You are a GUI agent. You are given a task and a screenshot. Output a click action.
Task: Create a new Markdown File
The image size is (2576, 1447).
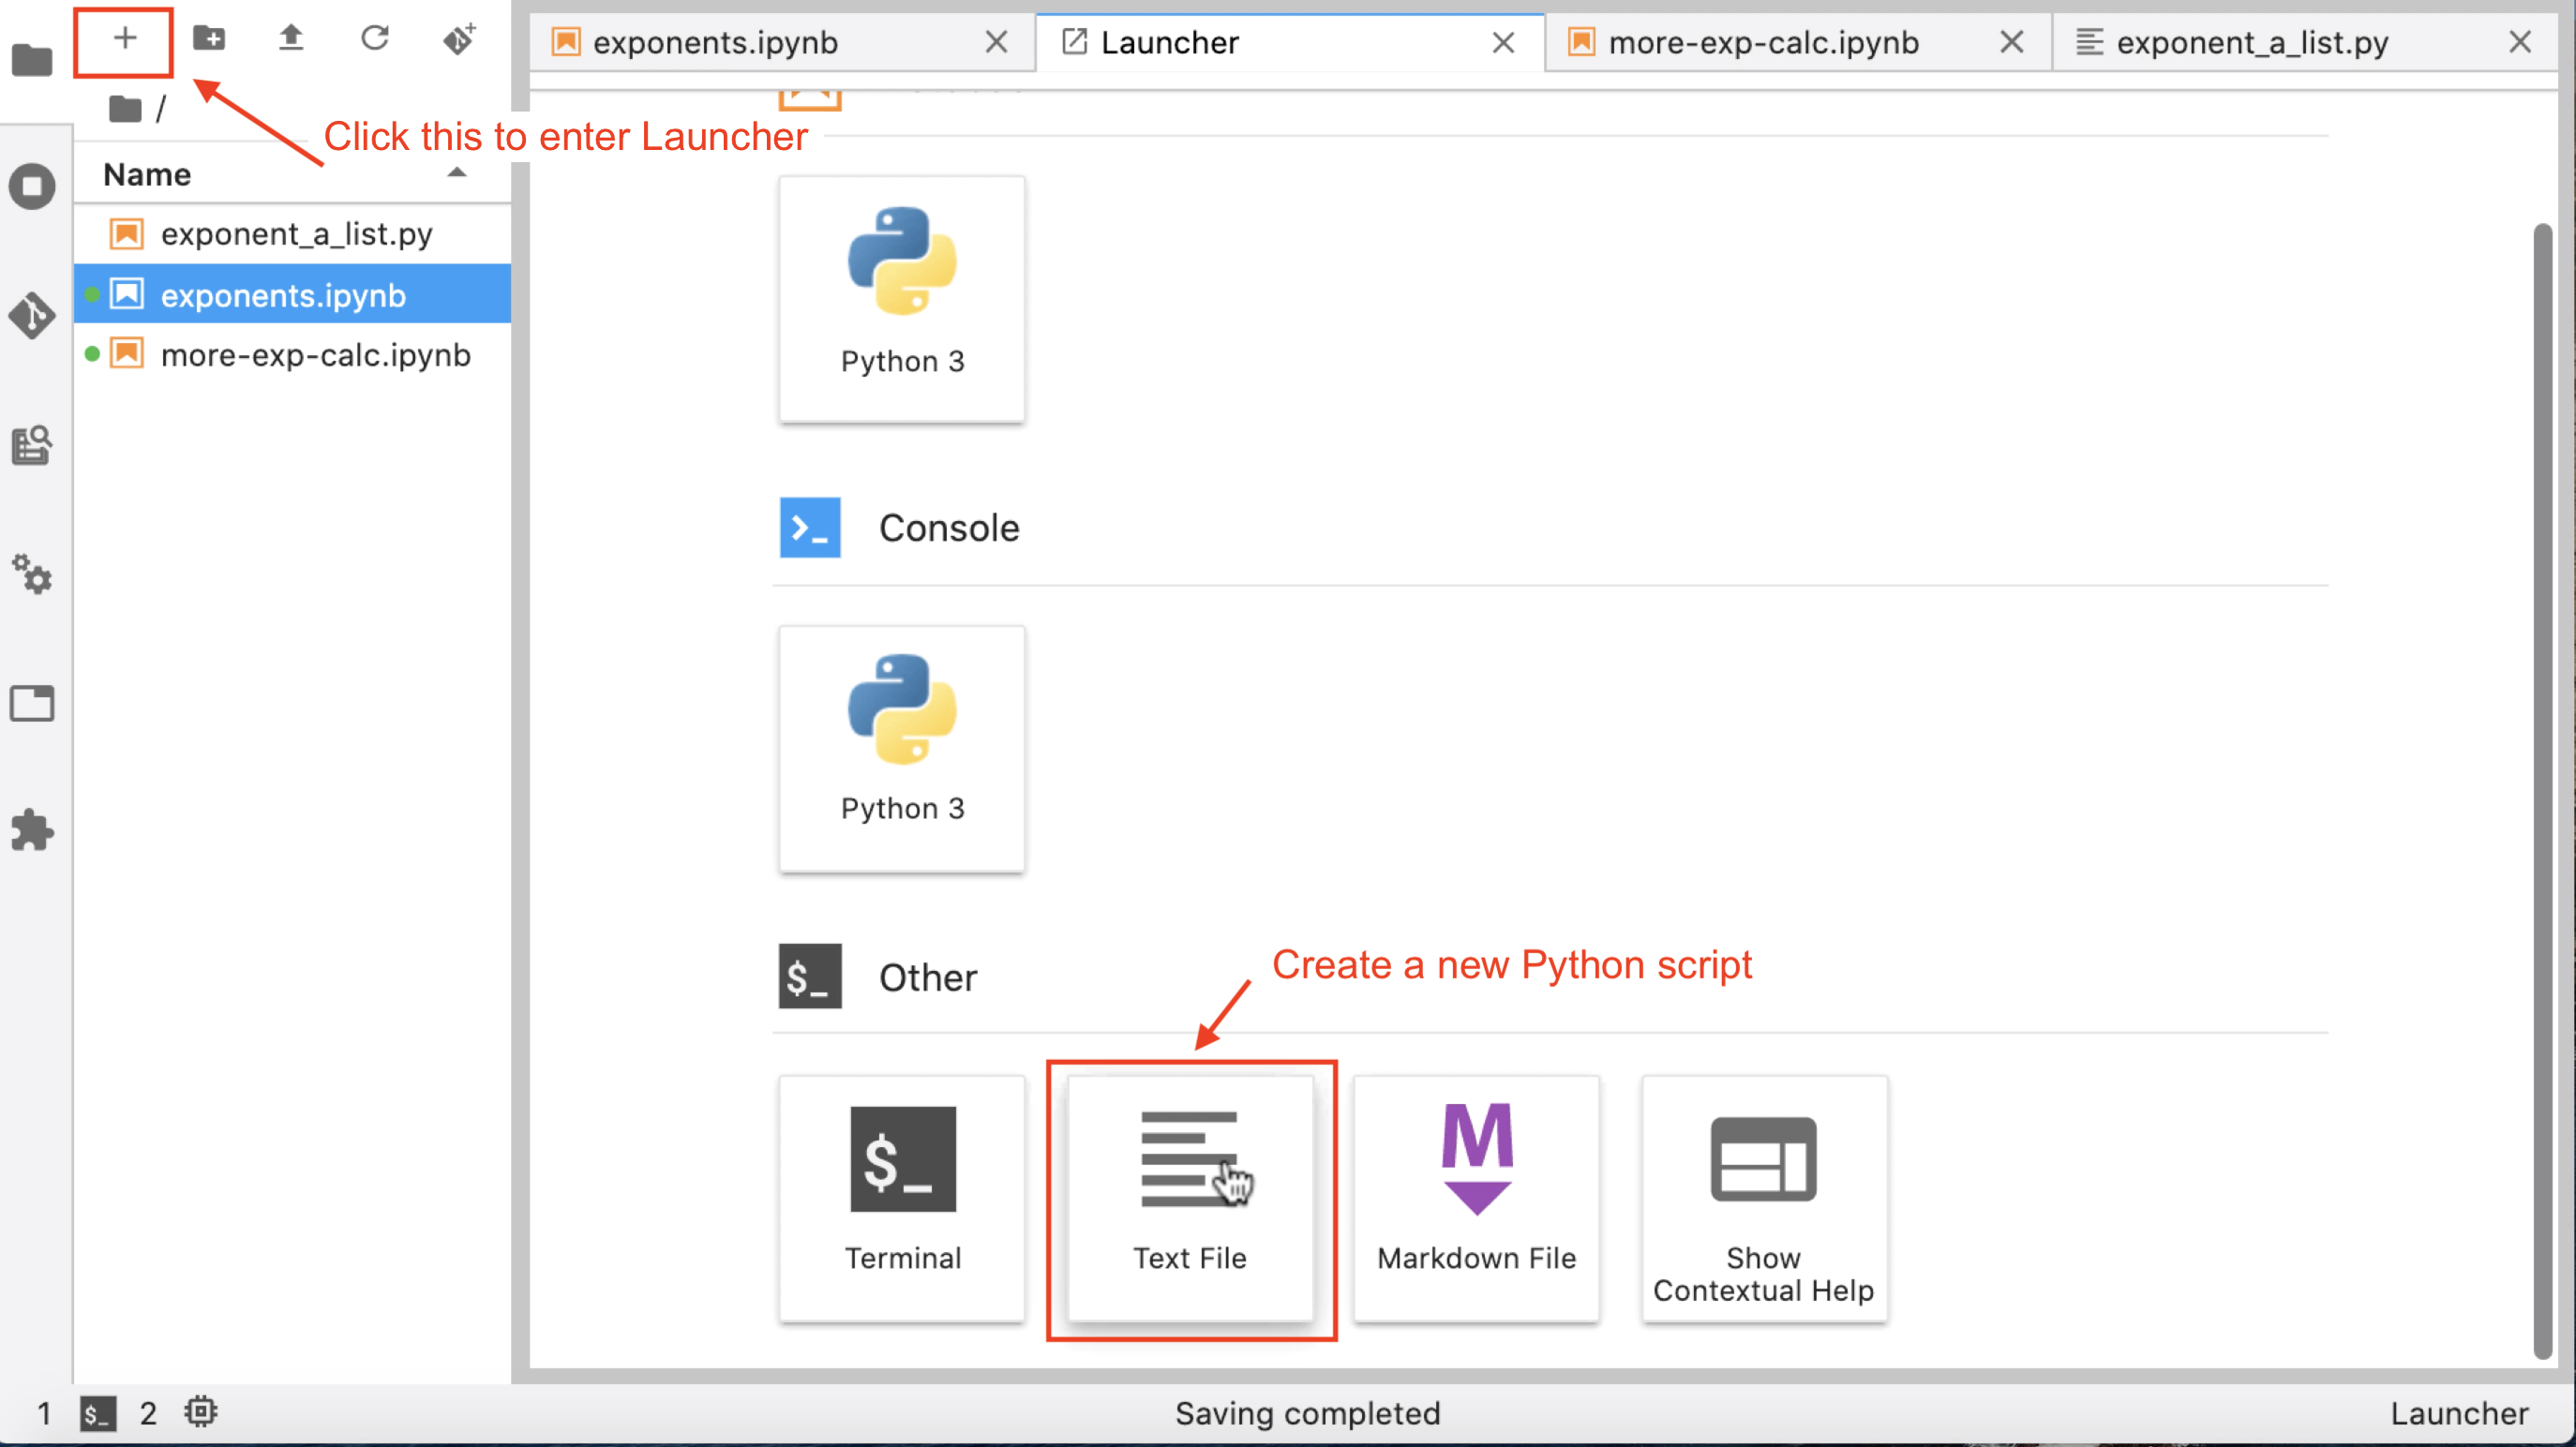pyautogui.click(x=1476, y=1198)
